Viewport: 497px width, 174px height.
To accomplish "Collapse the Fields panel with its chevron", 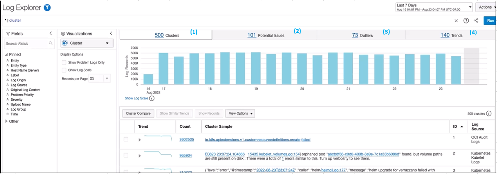I will pyautogui.click(x=51, y=34).
